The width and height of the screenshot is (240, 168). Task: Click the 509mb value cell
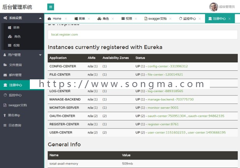(127, 164)
